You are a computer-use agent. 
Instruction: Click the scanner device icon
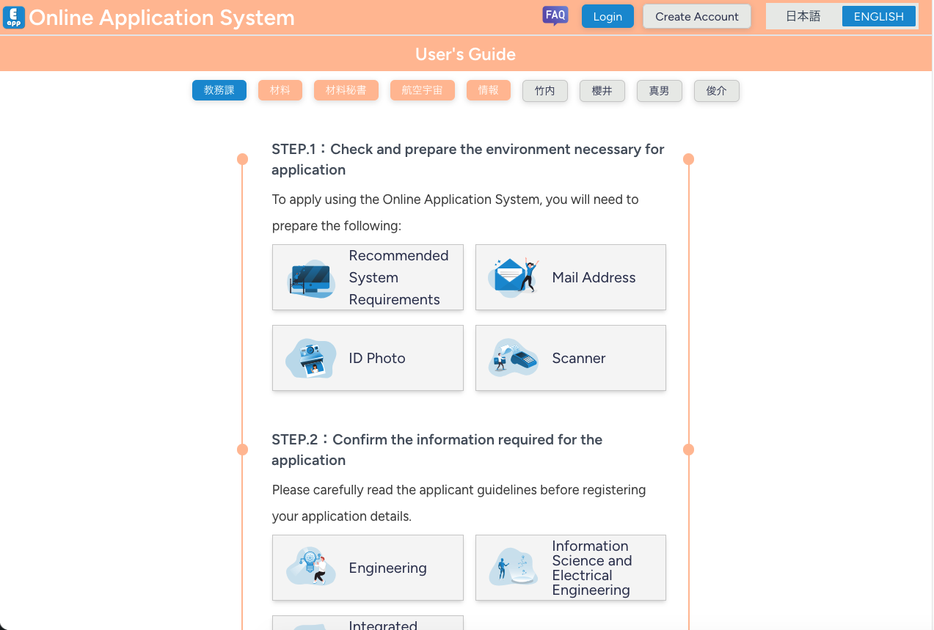tap(514, 358)
